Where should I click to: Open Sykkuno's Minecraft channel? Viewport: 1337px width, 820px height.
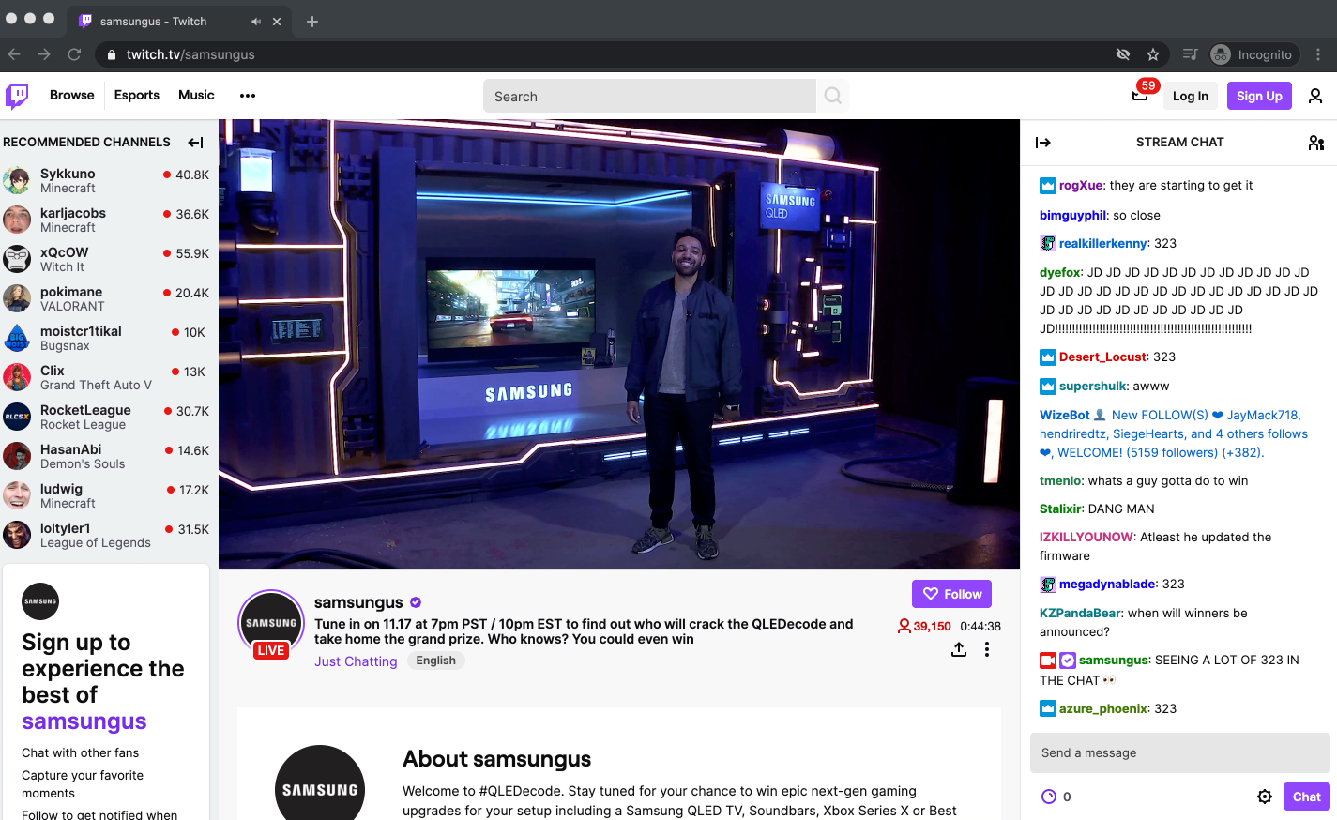[x=107, y=180]
